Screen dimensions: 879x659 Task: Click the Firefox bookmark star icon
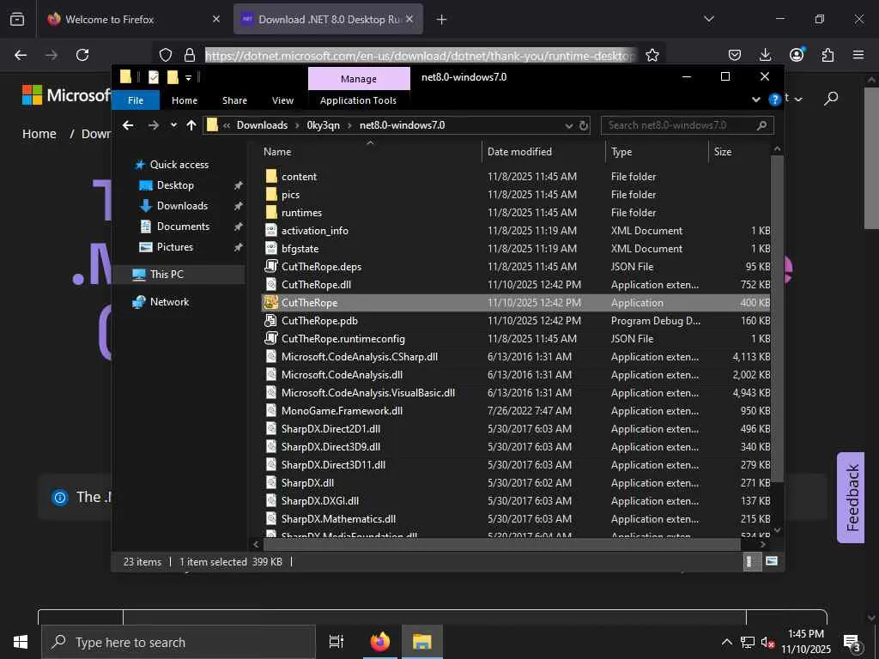click(x=652, y=55)
